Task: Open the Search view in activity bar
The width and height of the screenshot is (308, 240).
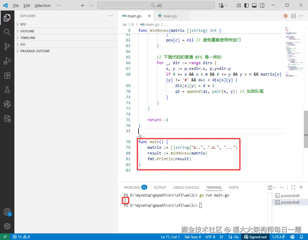Action: (7, 32)
